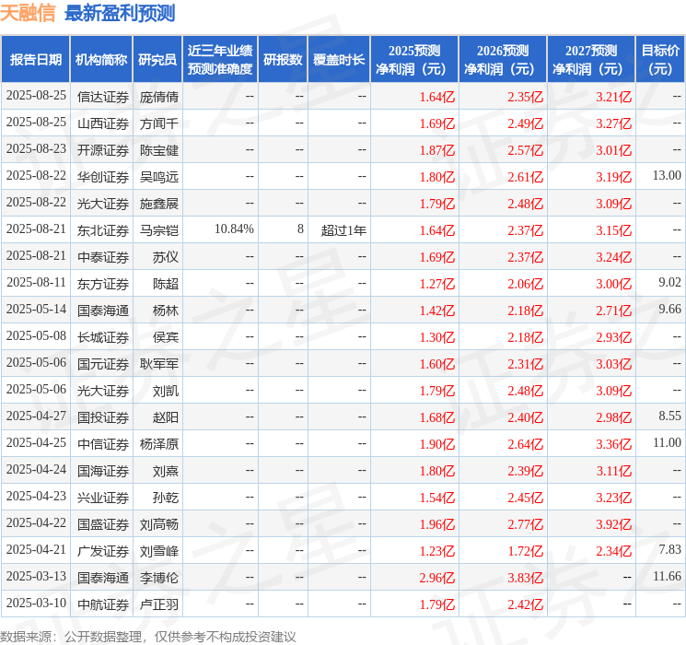The image size is (686, 645).
Task: Select 华创证券 institution cell
Action: point(103,177)
